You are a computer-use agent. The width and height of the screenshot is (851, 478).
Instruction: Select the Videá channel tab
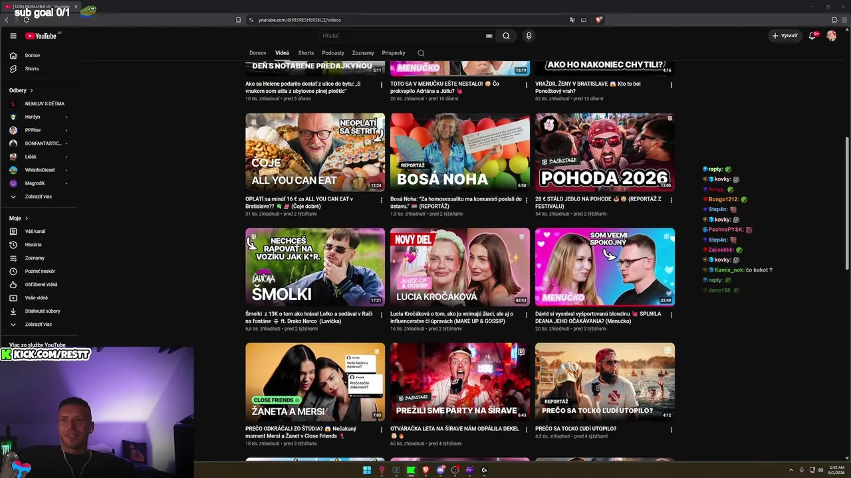point(282,53)
